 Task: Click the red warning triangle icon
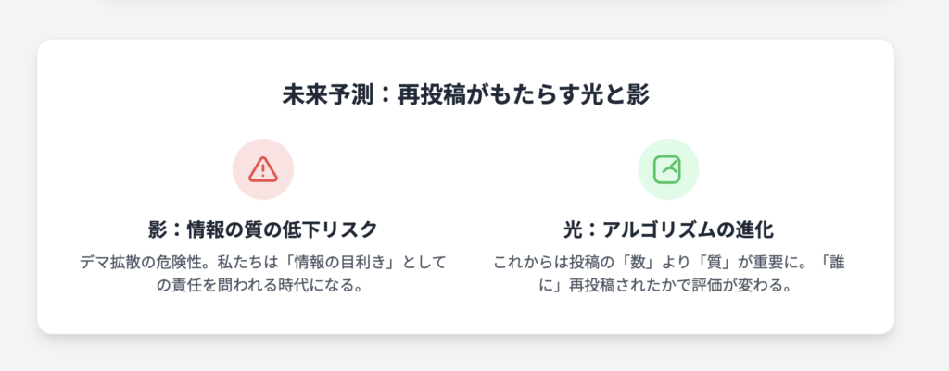coord(263,168)
